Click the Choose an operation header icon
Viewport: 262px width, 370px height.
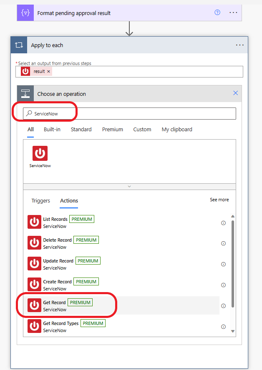25,94
